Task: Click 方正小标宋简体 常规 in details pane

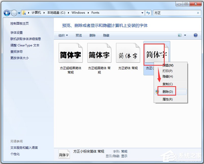Action: [x=89, y=151]
